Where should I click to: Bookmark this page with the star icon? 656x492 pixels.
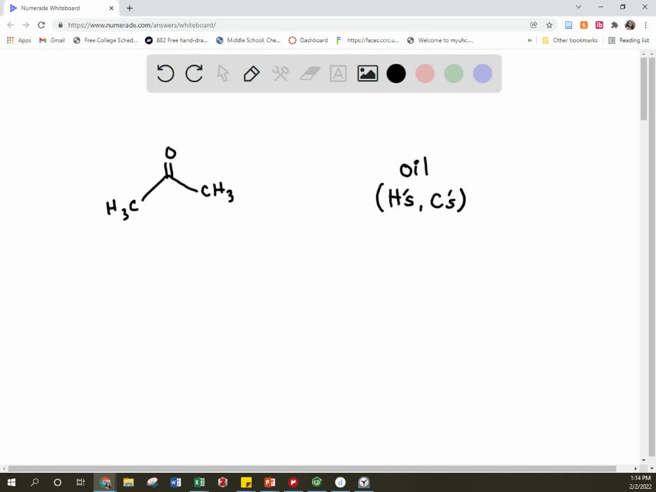[x=548, y=24]
